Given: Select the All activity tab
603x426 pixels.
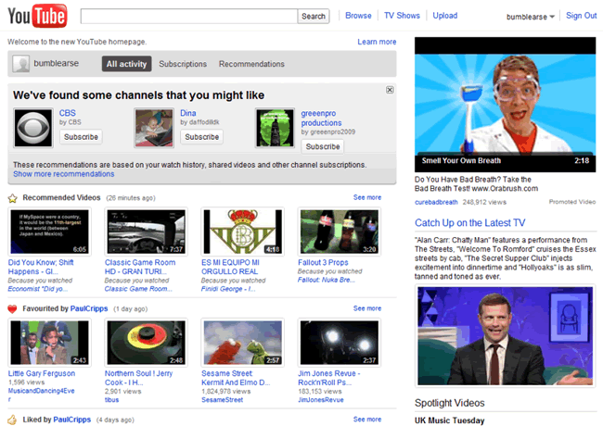Looking at the screenshot, I should pos(126,64).
